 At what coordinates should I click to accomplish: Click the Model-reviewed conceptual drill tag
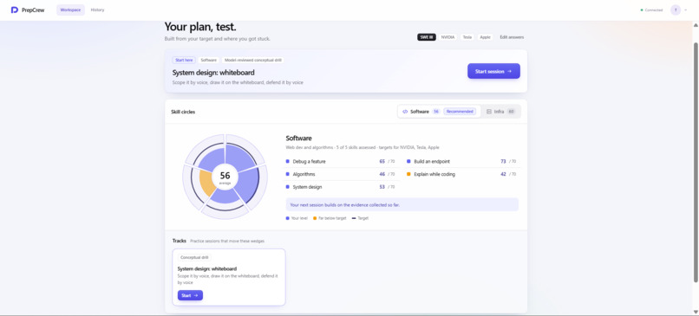pos(252,60)
